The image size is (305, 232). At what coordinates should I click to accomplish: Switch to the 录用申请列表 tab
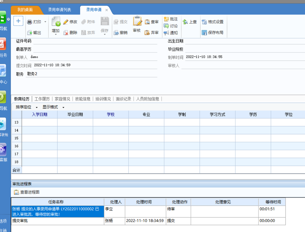[60, 10]
